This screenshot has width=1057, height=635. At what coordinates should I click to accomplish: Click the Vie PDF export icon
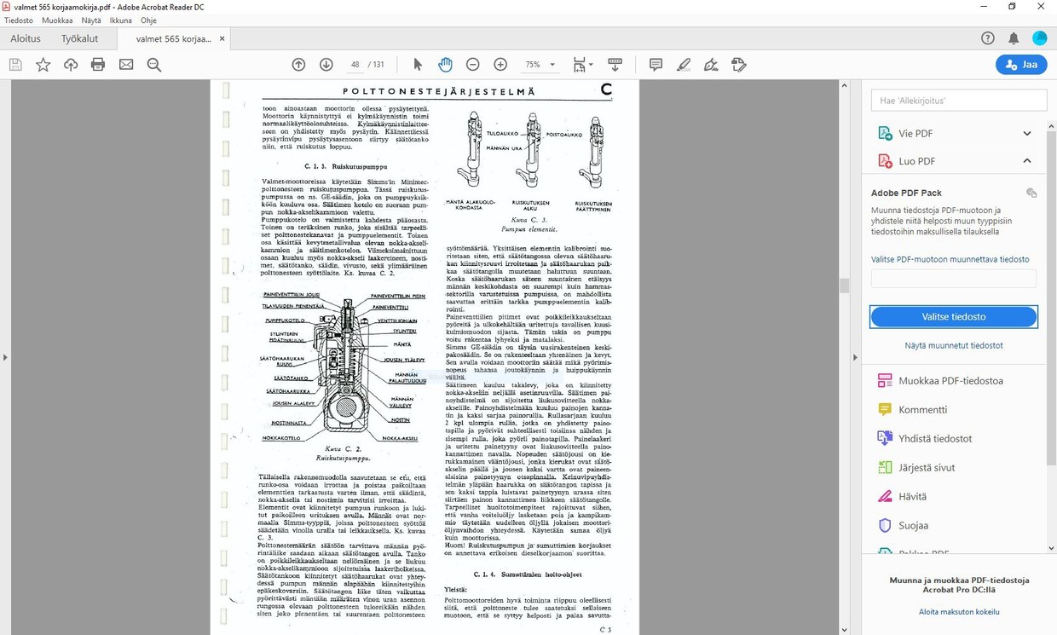pyautogui.click(x=884, y=133)
